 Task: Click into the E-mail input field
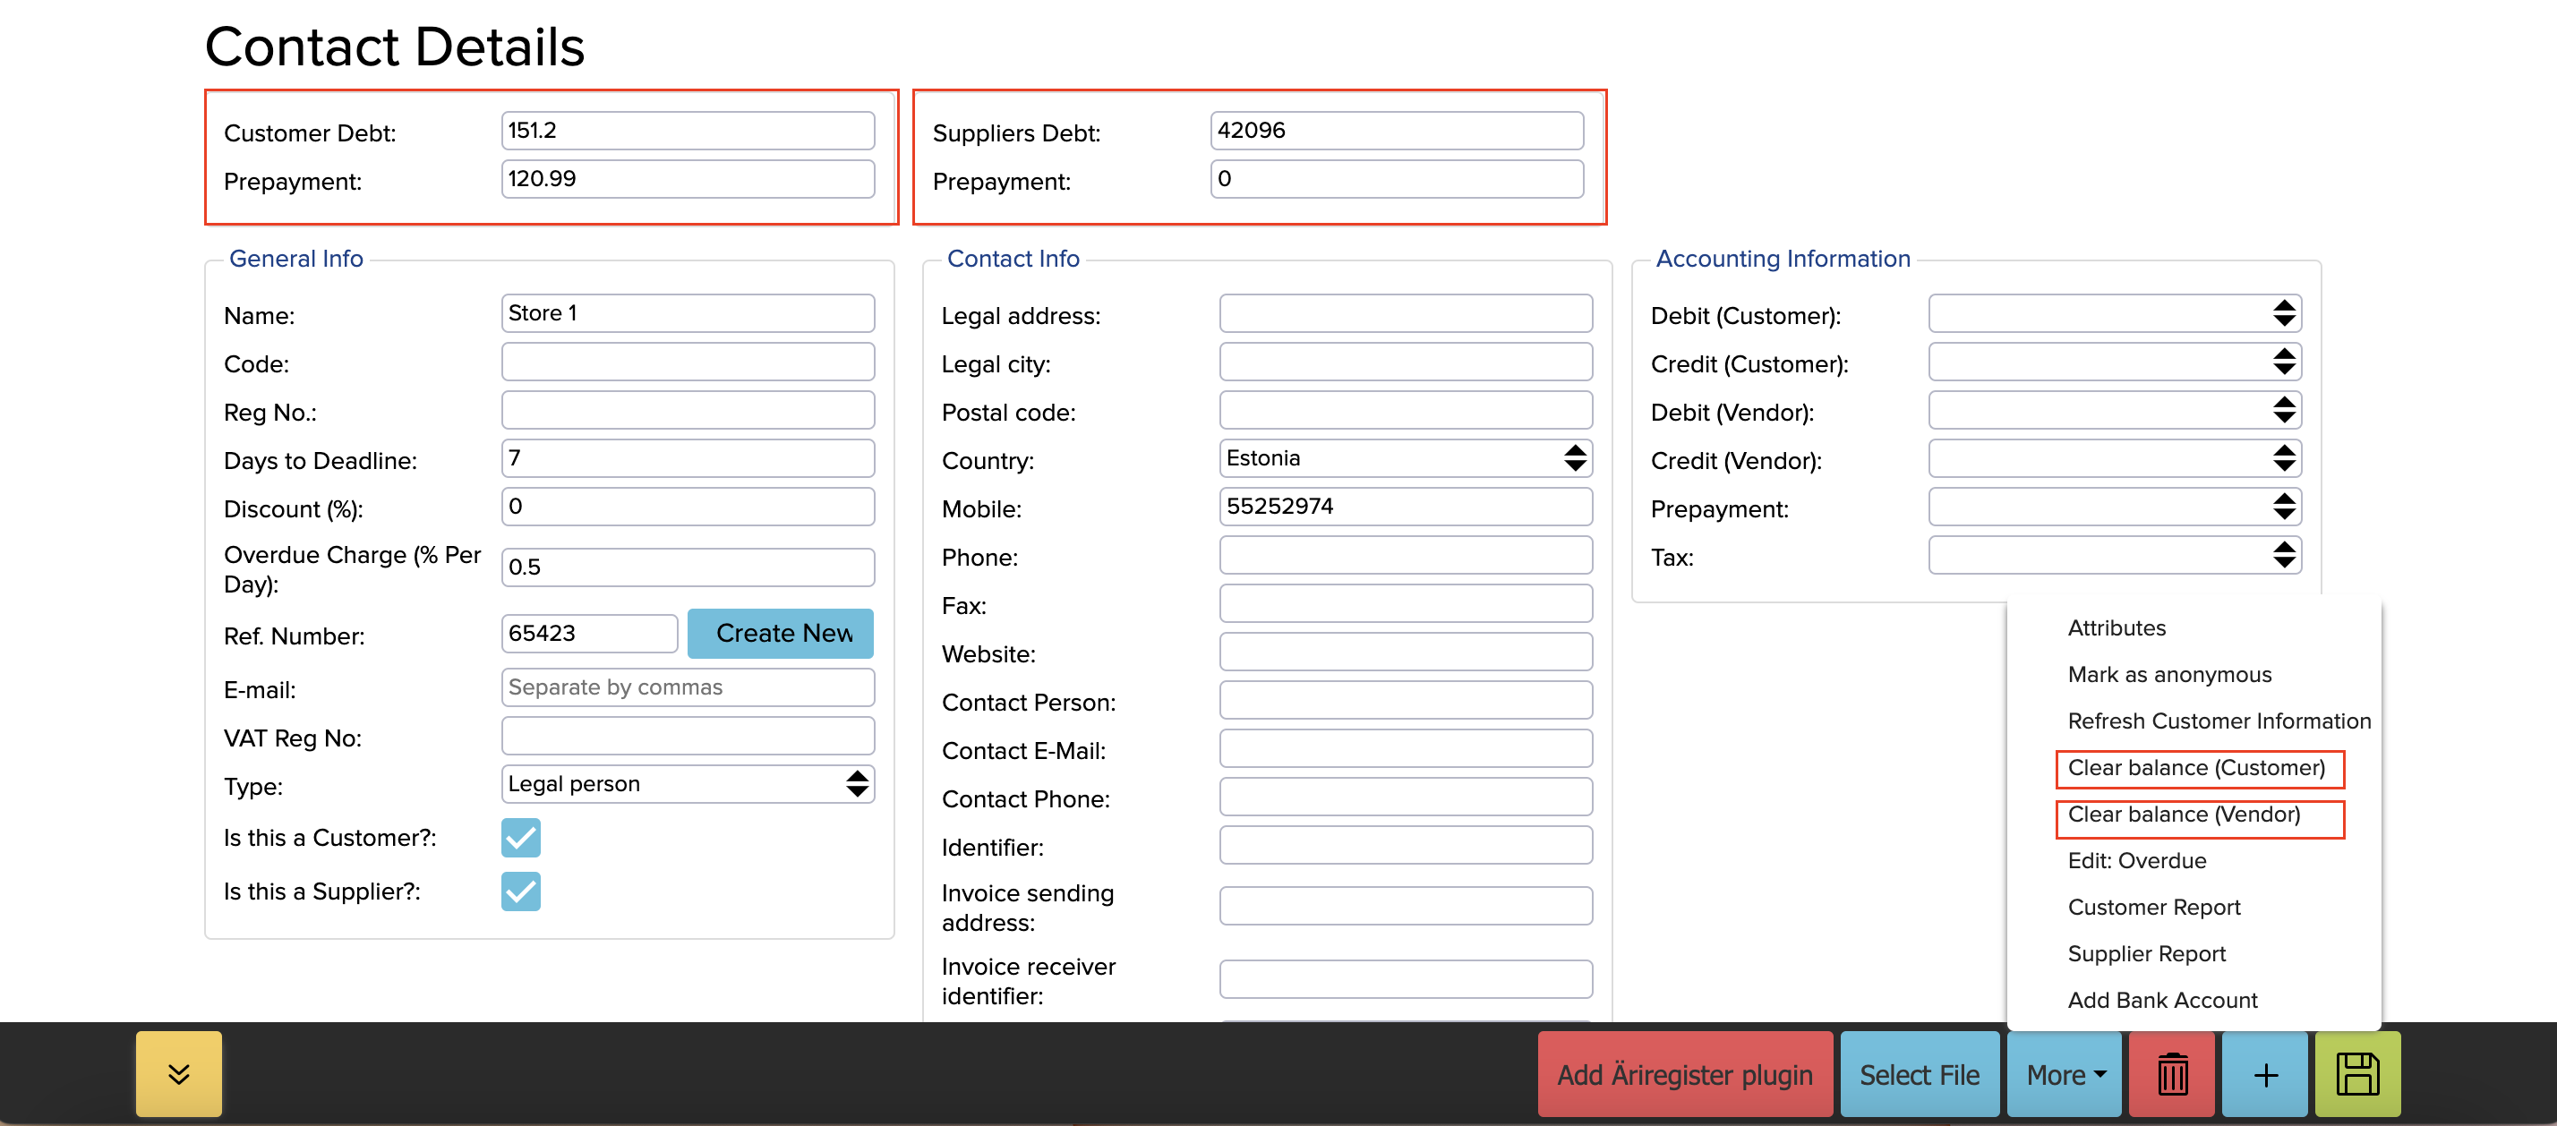click(687, 687)
